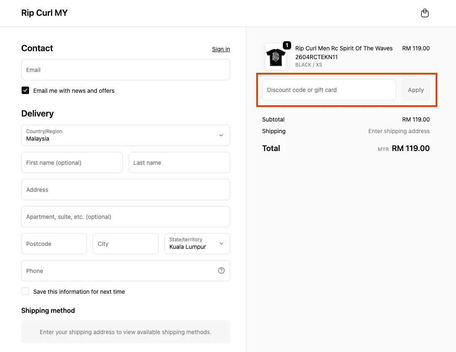
Task: Focus the Discount code or gift card field
Action: tap(329, 90)
